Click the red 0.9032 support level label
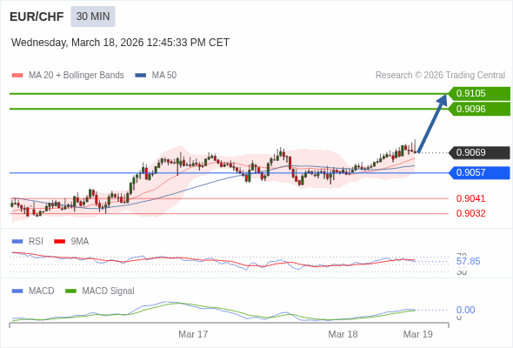The height and width of the screenshot is (348, 513). (x=470, y=213)
